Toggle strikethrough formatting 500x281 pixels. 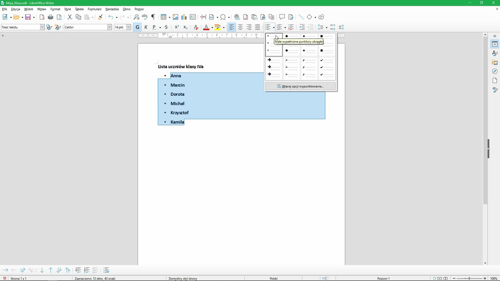coord(166,27)
